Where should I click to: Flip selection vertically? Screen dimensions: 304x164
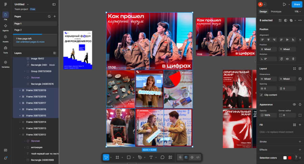click(x=293, y=59)
